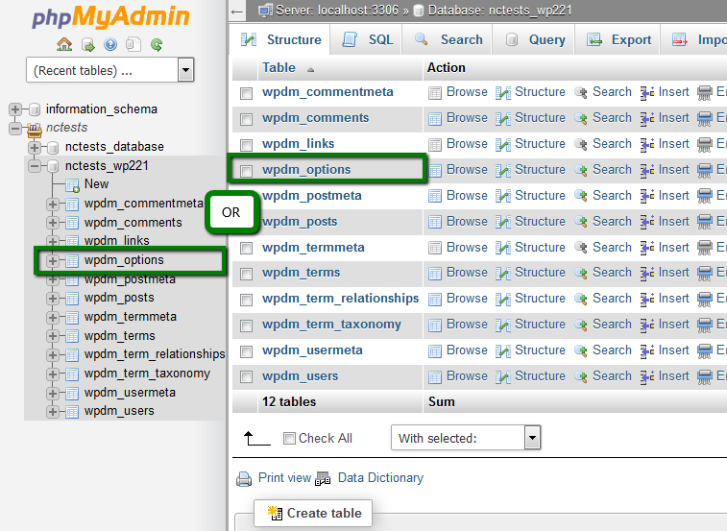Switch to the Structure tab

point(280,40)
